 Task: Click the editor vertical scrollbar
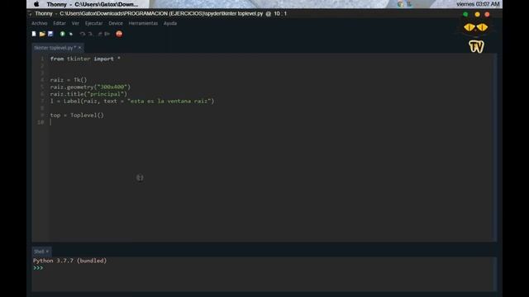tap(494, 147)
